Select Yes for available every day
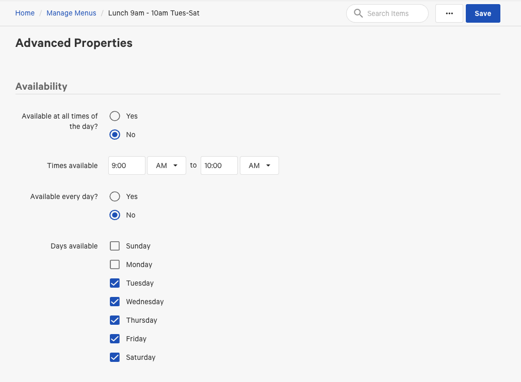Image resolution: width=521 pixels, height=382 pixels. pos(115,196)
